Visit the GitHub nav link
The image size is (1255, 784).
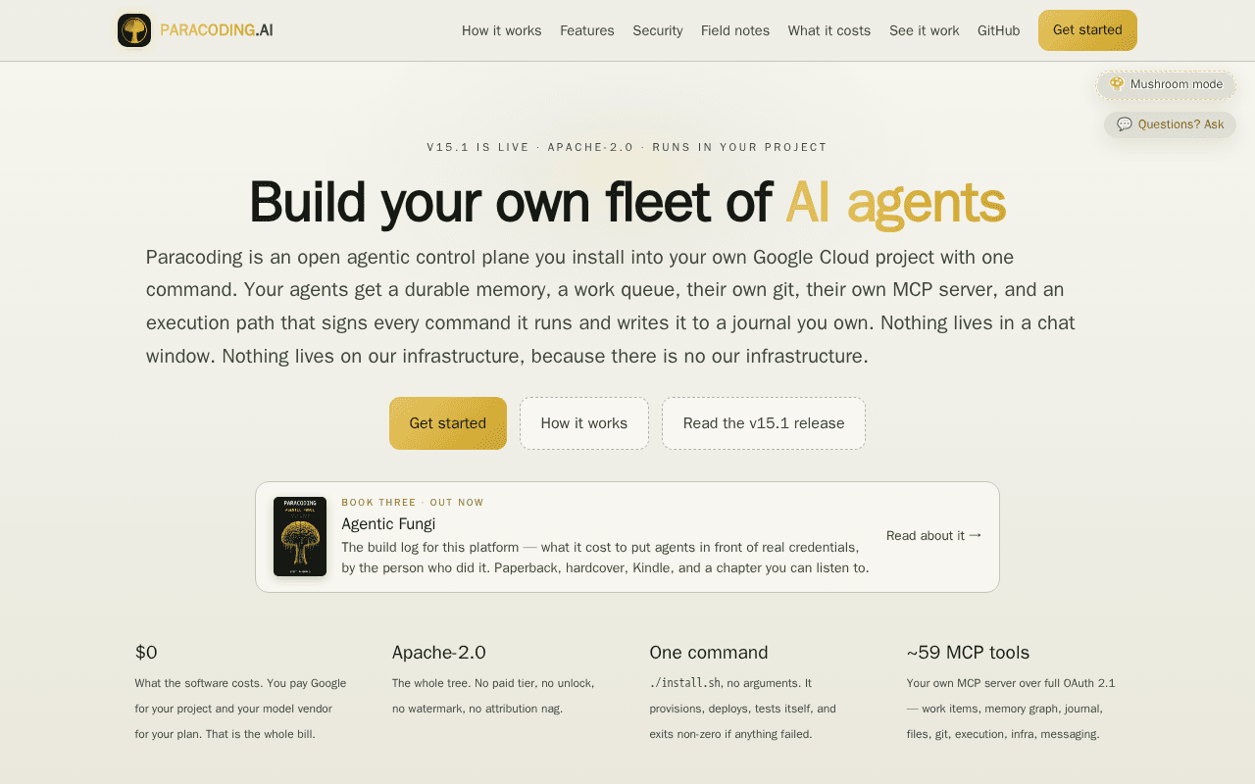[999, 30]
